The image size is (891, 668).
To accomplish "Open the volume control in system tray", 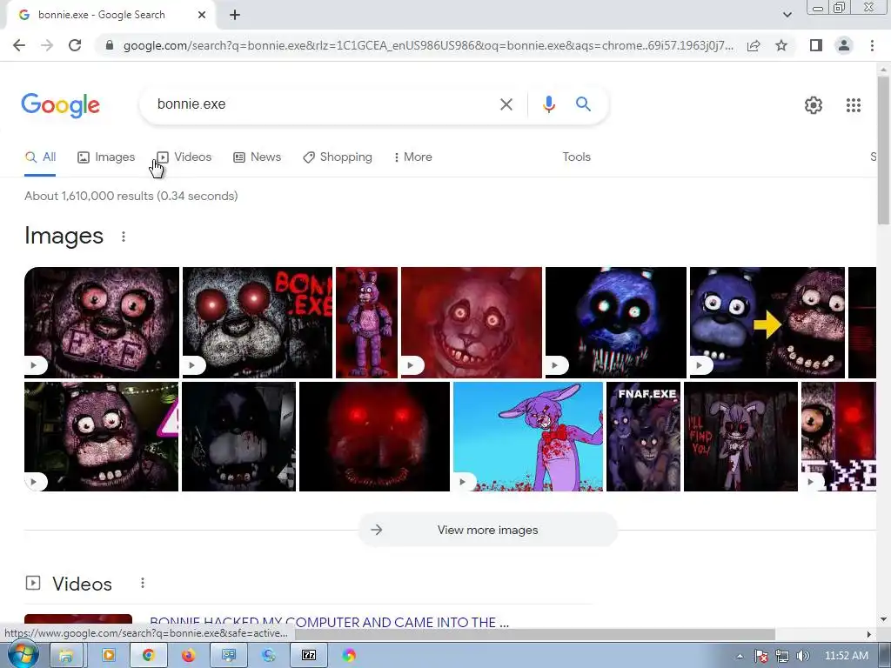I will 803,656.
